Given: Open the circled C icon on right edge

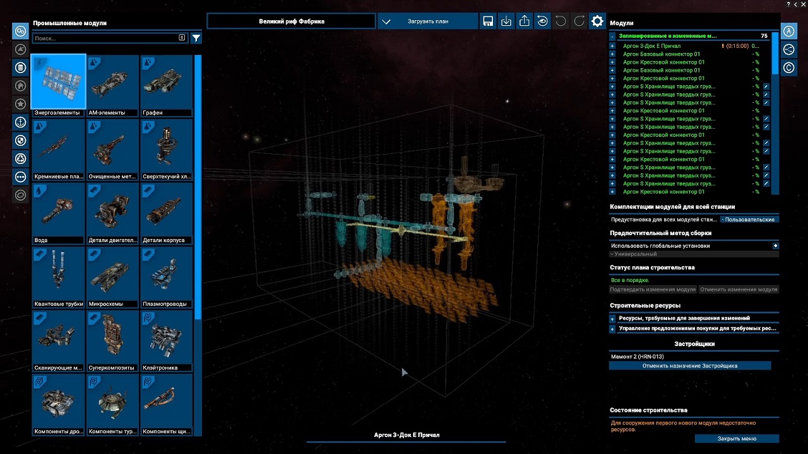Looking at the screenshot, I should point(789,67).
